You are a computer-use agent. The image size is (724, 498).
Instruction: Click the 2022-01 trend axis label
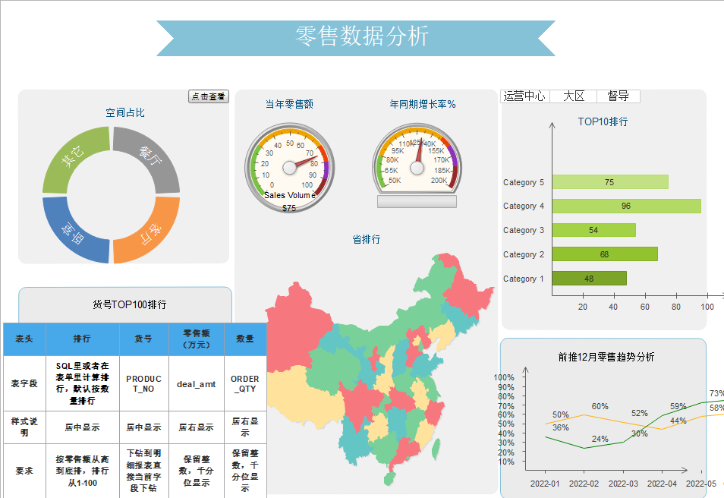coord(545,484)
